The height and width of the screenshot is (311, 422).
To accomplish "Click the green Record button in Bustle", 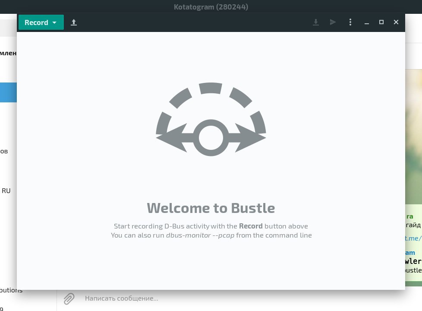I will point(41,22).
